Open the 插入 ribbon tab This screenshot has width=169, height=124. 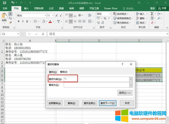pos(26,8)
